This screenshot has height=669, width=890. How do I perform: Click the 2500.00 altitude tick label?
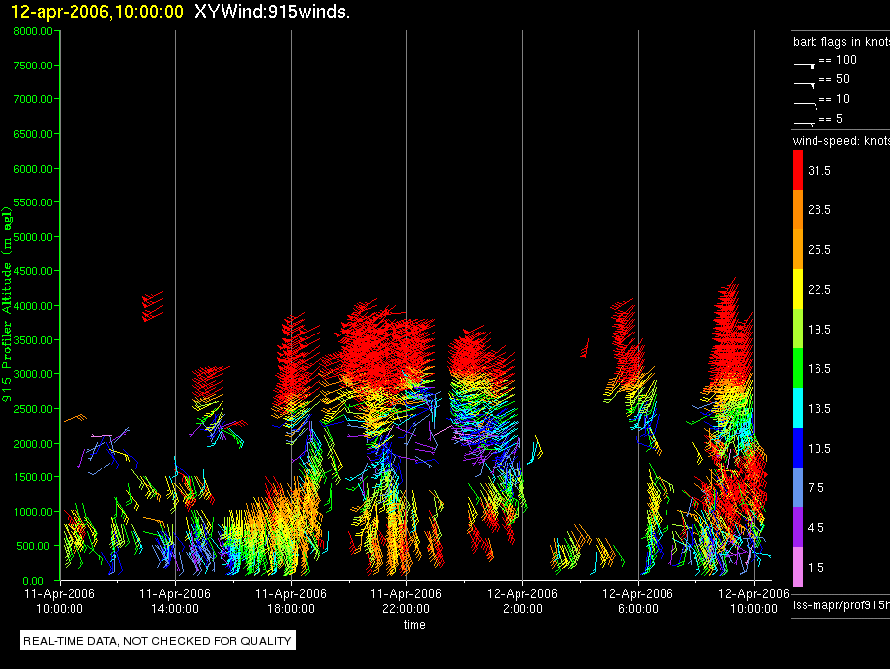coord(33,409)
